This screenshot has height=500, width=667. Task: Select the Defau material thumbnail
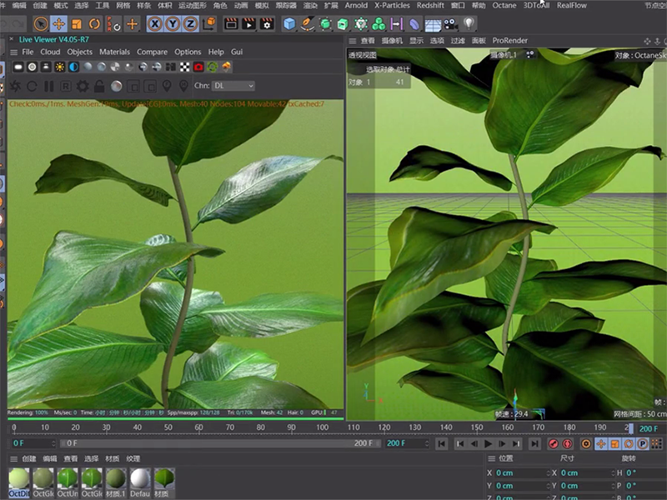pos(141,479)
